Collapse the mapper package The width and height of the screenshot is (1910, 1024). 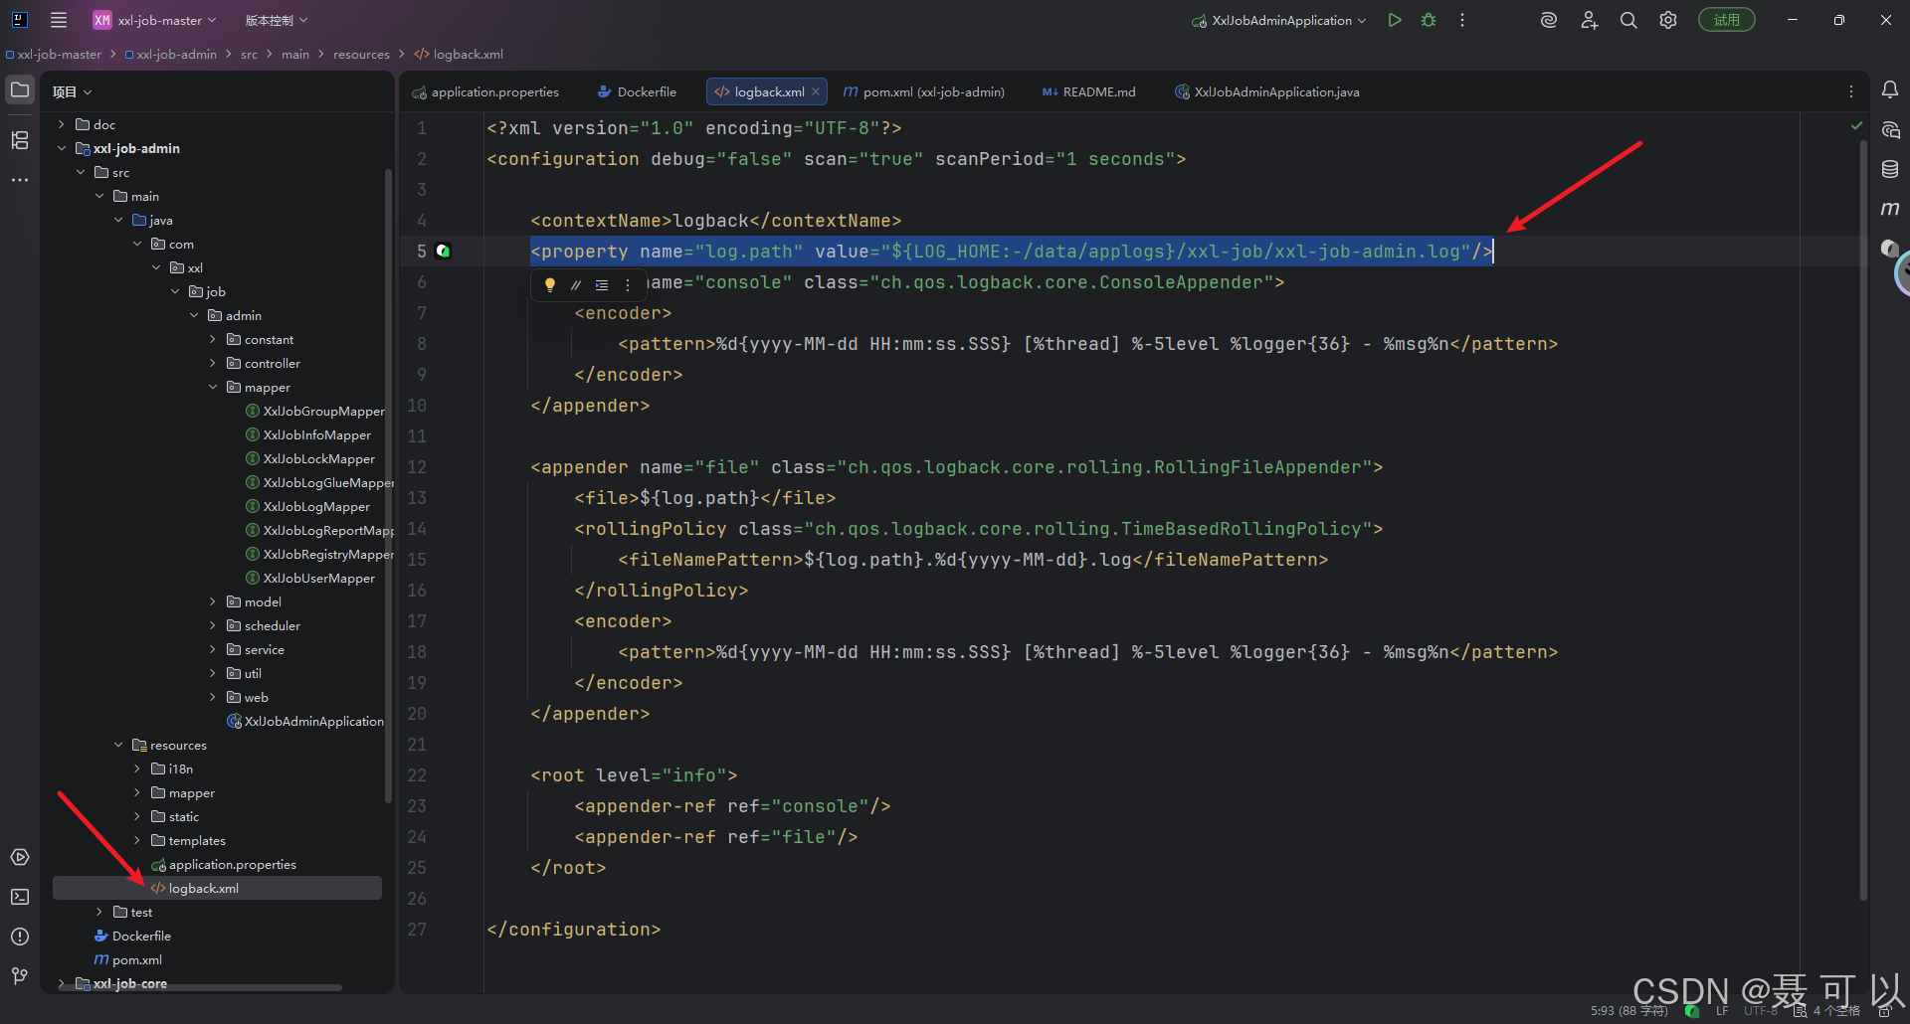[x=213, y=387]
